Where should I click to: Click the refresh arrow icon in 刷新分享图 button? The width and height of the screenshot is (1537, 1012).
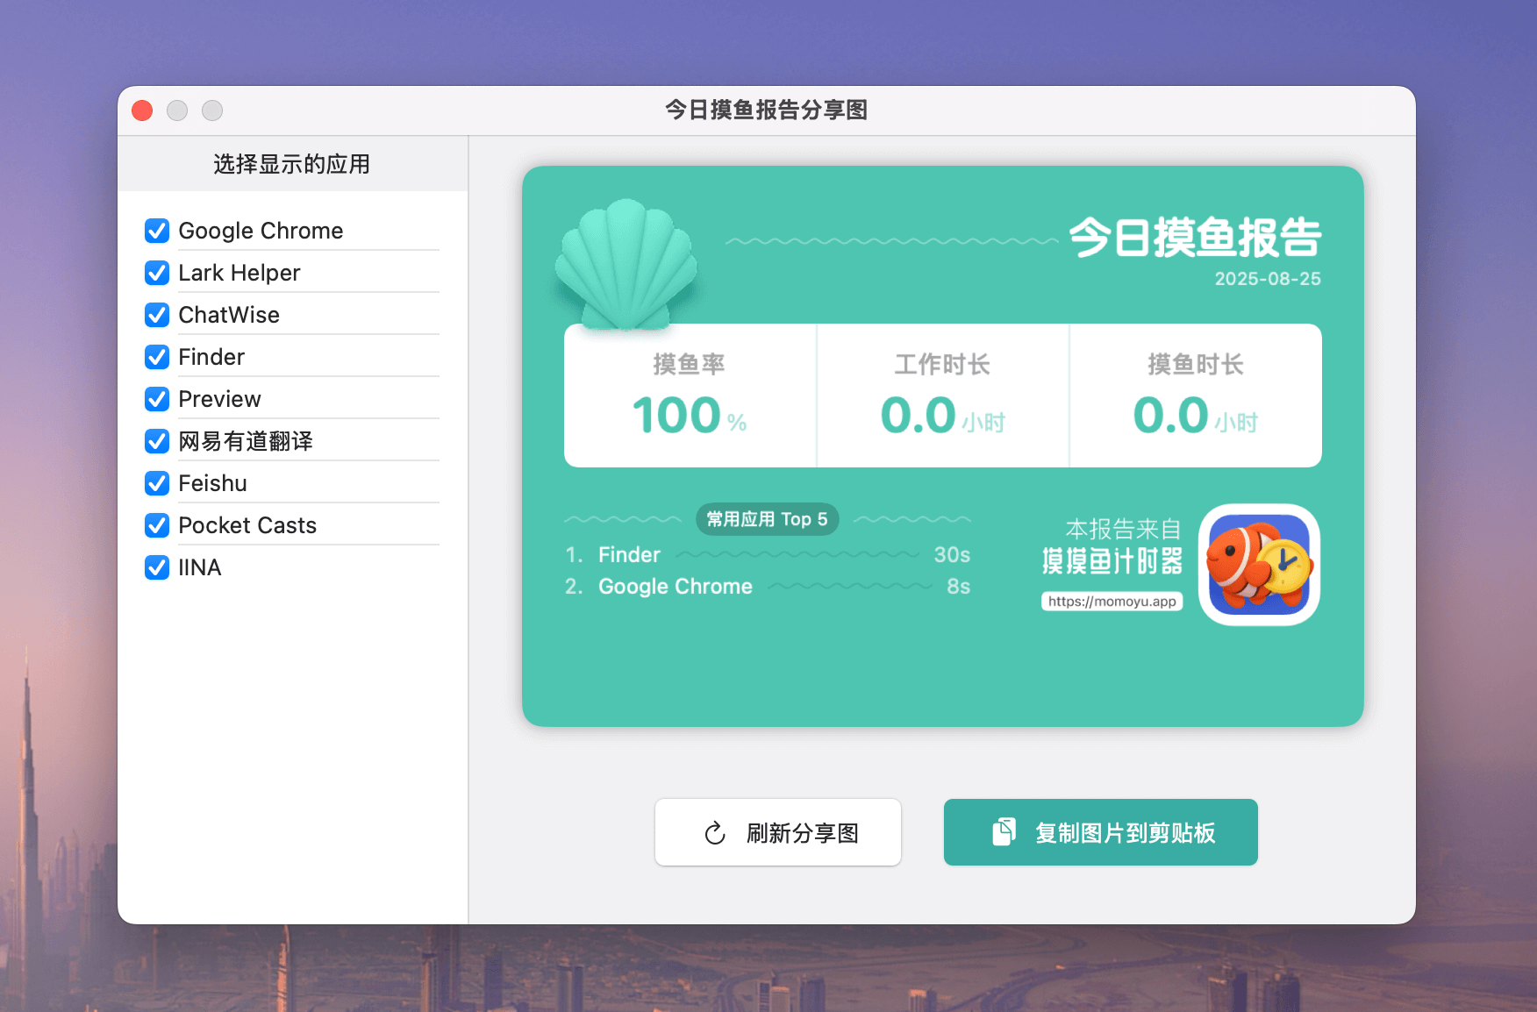point(713,832)
